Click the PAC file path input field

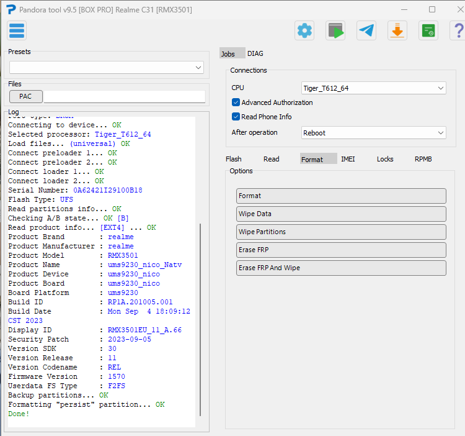[125, 97]
